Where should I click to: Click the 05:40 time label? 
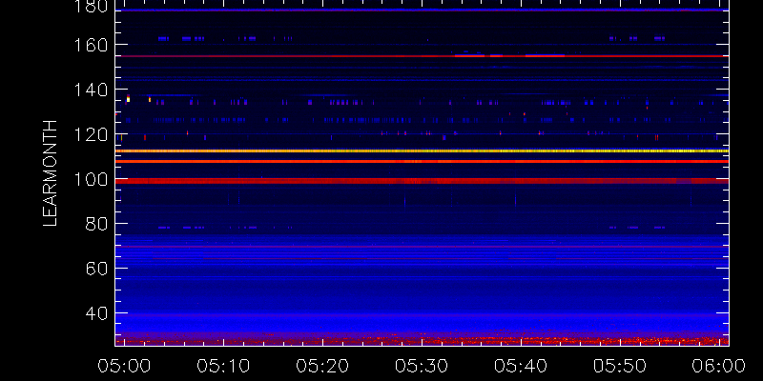click(521, 366)
